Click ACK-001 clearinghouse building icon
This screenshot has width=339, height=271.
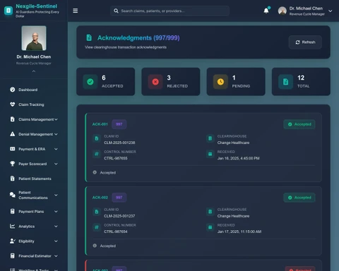(210, 138)
